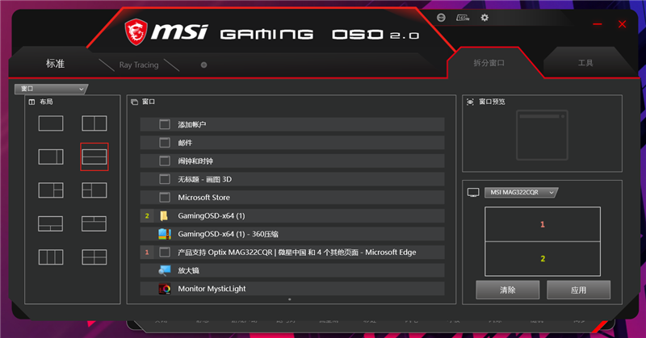Pick layout with large left and two right panes
The height and width of the screenshot is (338, 646).
coord(51,190)
